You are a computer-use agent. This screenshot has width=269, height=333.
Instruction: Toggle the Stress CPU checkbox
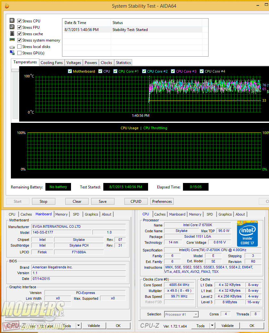coord(19,21)
